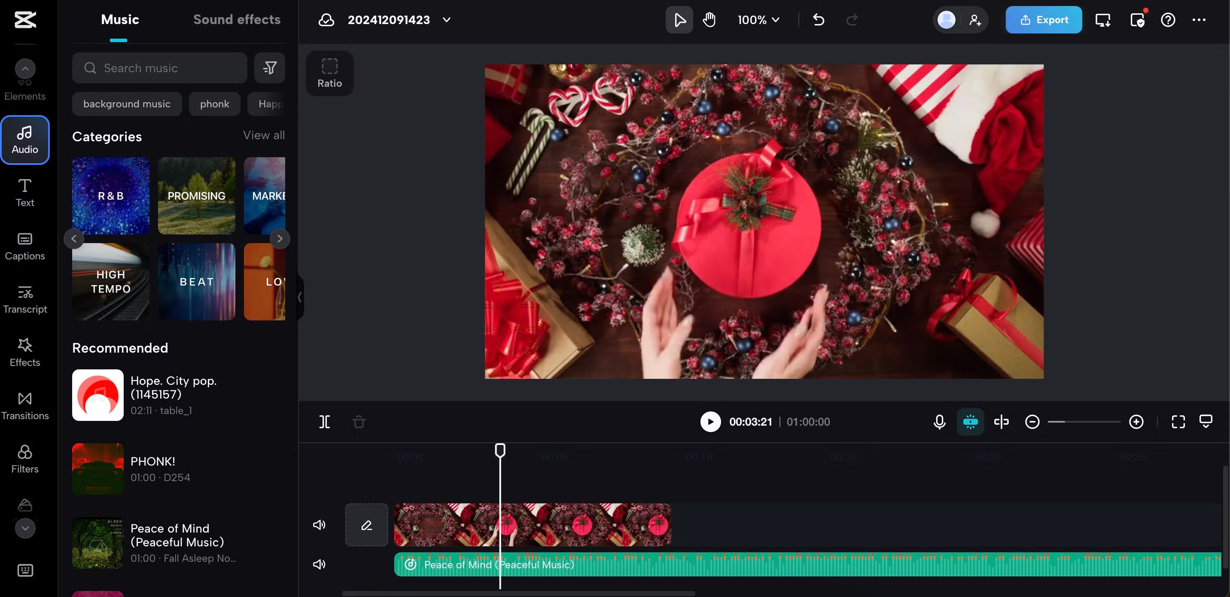Click the View all categories expander
The height and width of the screenshot is (597, 1230).
coord(265,136)
